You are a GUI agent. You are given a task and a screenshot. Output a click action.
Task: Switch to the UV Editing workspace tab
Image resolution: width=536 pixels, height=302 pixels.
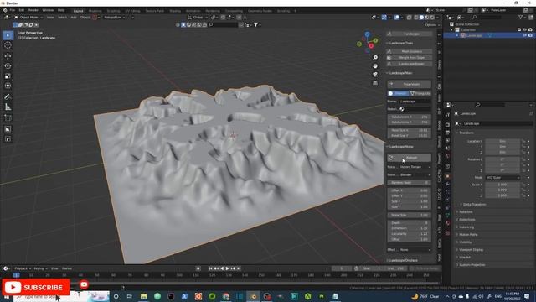(x=132, y=11)
